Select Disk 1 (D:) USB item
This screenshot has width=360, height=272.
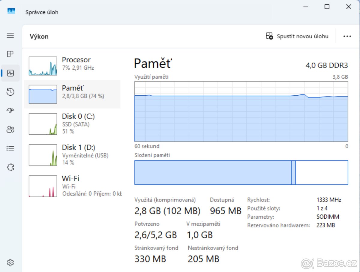[72, 155]
